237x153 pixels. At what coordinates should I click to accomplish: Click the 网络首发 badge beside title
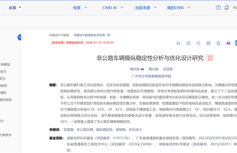210,58
